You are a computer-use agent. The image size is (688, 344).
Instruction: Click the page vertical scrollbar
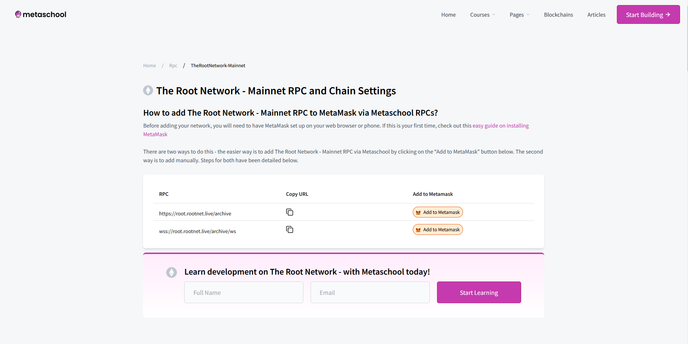[686, 36]
